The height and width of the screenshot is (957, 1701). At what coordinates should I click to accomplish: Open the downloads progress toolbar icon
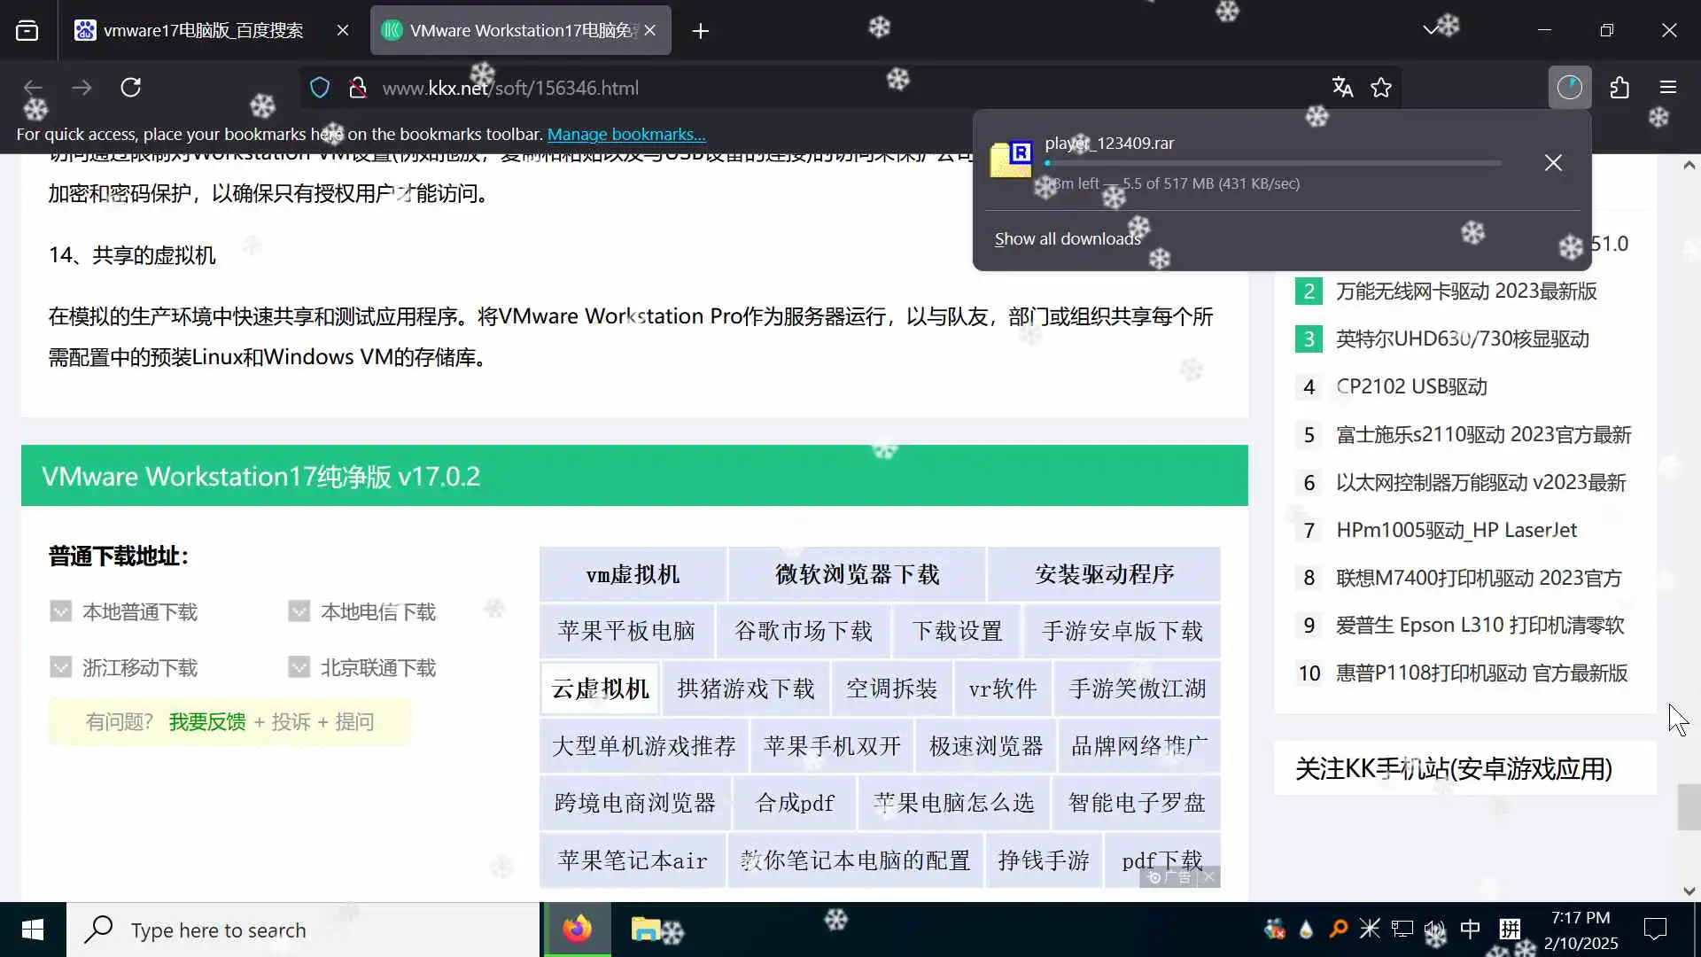point(1569,88)
